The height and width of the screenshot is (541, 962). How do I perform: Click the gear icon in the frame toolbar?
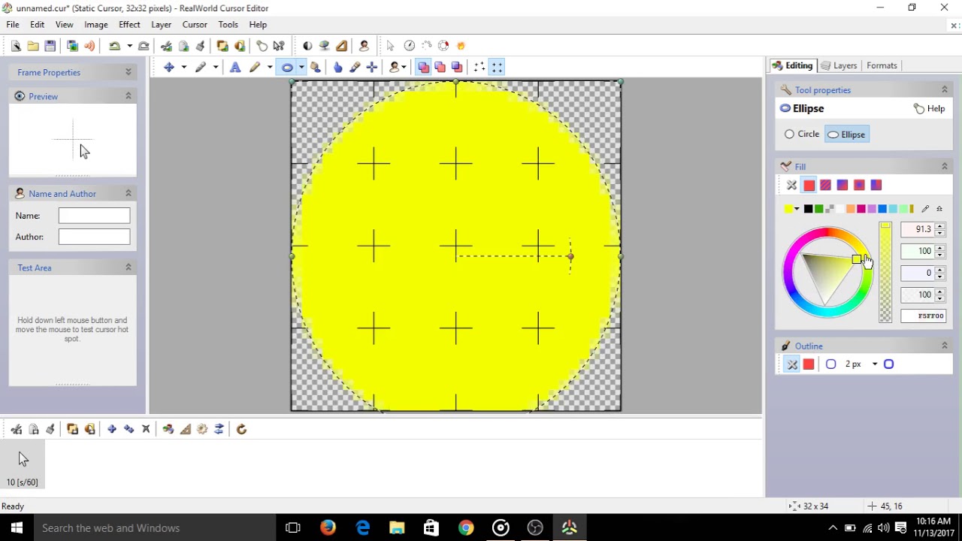tap(202, 429)
